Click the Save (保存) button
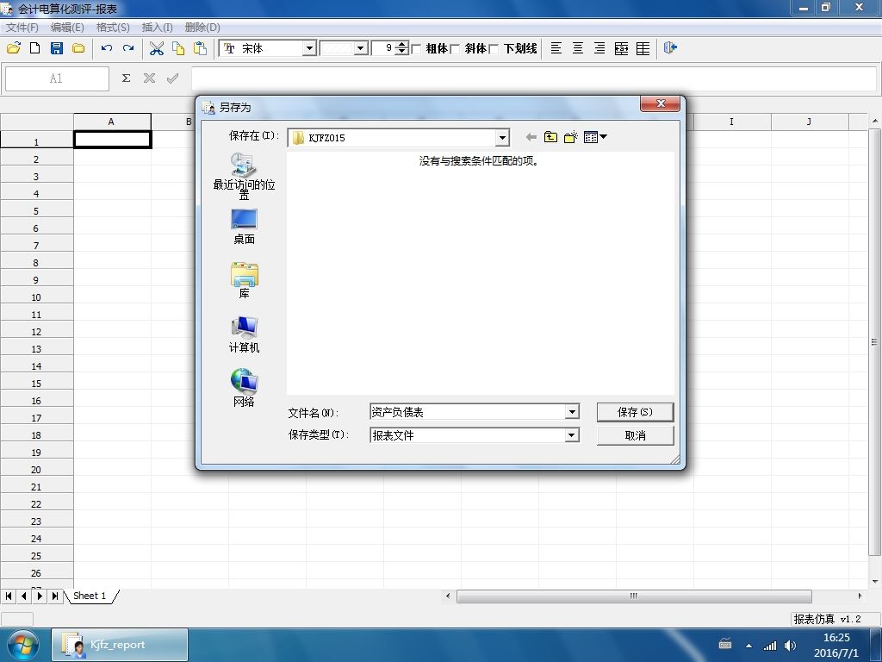Viewport: 882px width, 662px height. (x=635, y=412)
